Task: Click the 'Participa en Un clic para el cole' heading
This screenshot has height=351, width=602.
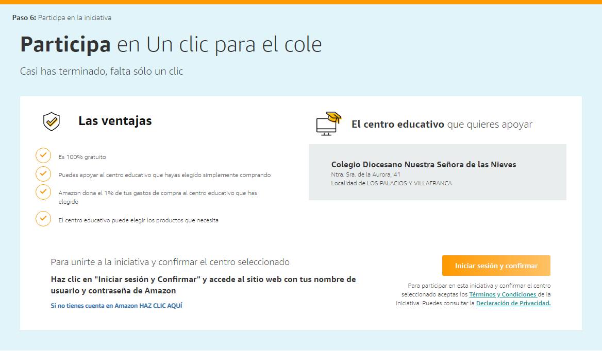Action: (171, 45)
